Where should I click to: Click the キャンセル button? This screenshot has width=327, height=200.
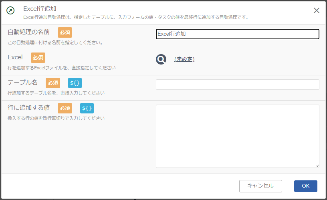tap(260, 186)
